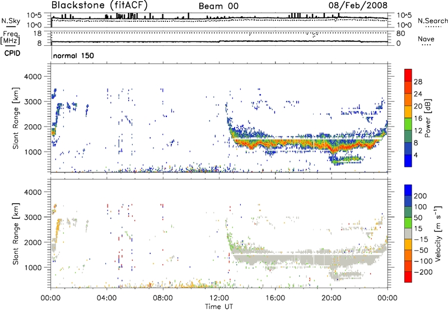The width and height of the screenshot is (448, 310).
Task: Click the '-15' tick on the Velocity scale
Action: click(421, 239)
